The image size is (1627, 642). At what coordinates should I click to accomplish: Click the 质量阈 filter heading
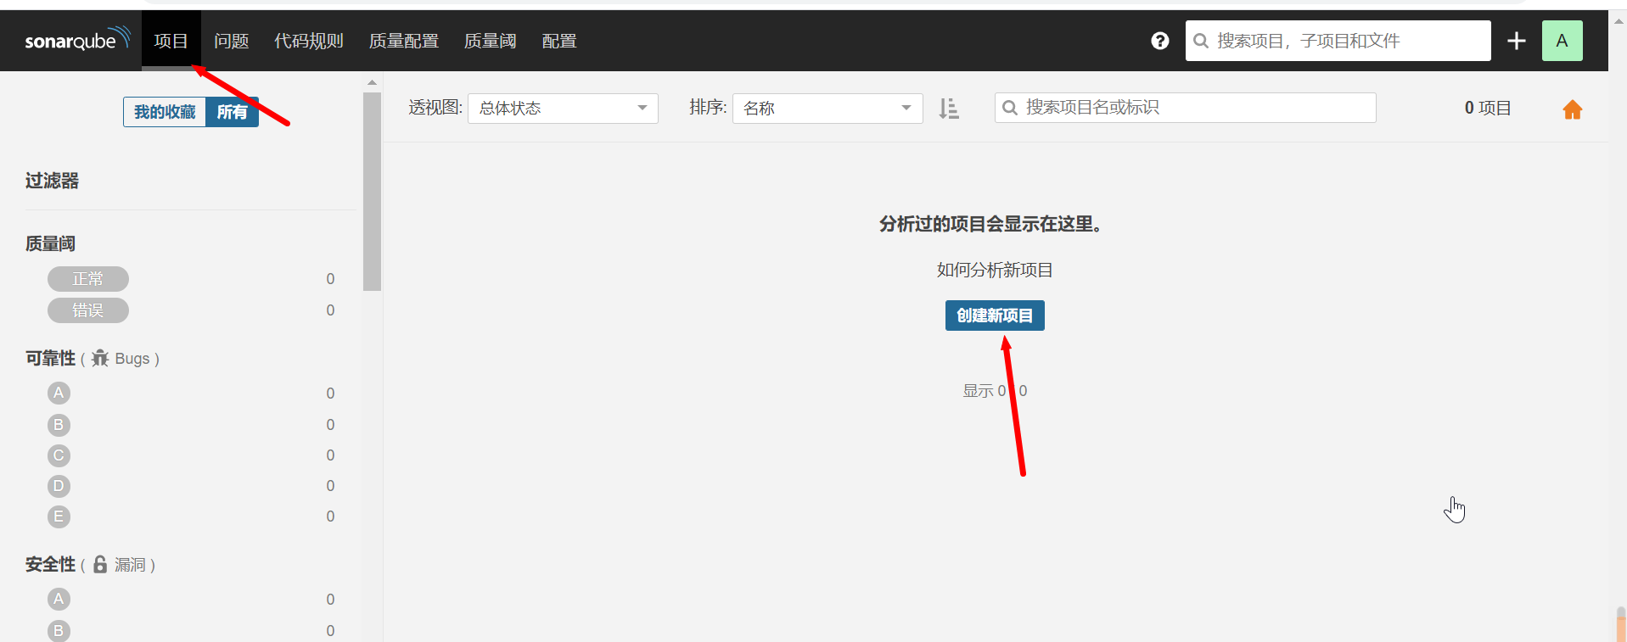[x=50, y=243]
